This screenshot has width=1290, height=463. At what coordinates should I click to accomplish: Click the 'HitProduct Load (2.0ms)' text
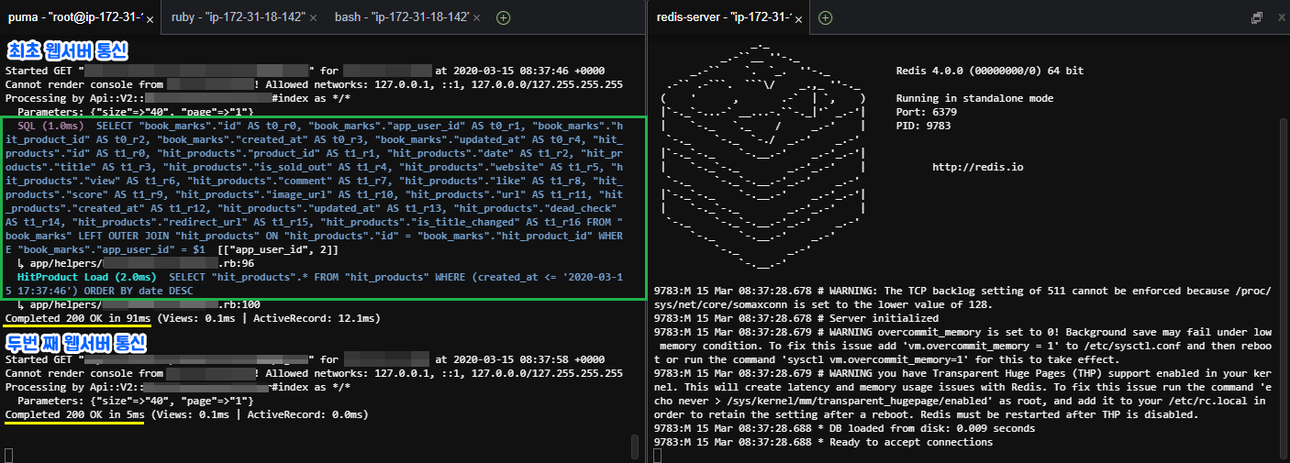click(x=86, y=276)
